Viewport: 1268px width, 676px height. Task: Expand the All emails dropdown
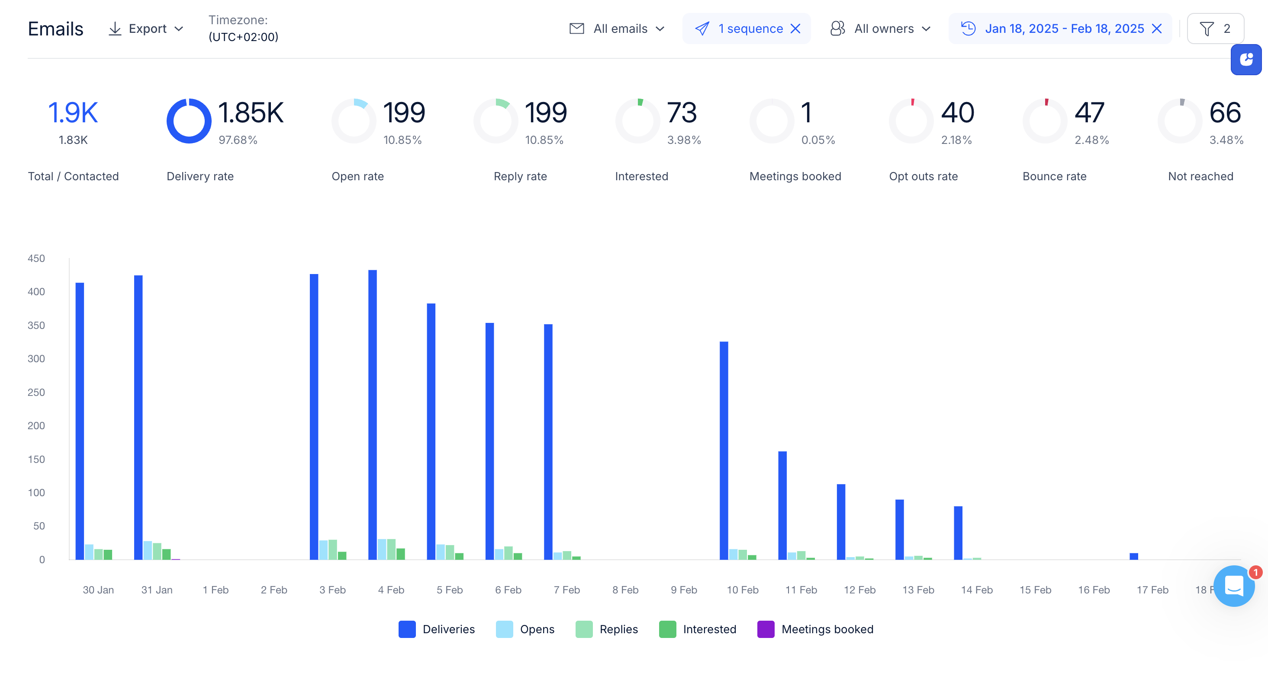(x=660, y=29)
